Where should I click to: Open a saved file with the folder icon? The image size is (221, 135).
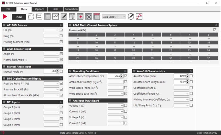(31, 17)
